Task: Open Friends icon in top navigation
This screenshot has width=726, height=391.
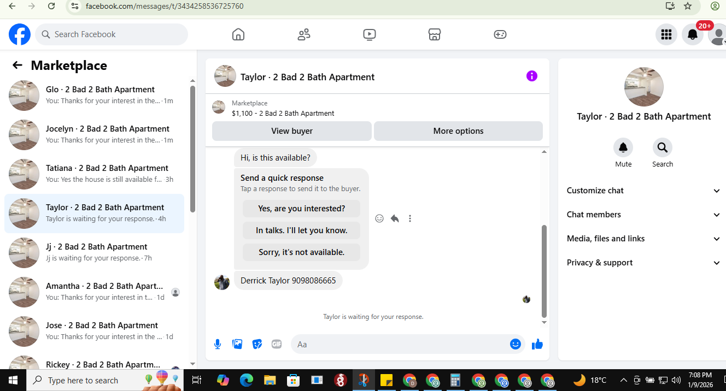Action: (304, 34)
